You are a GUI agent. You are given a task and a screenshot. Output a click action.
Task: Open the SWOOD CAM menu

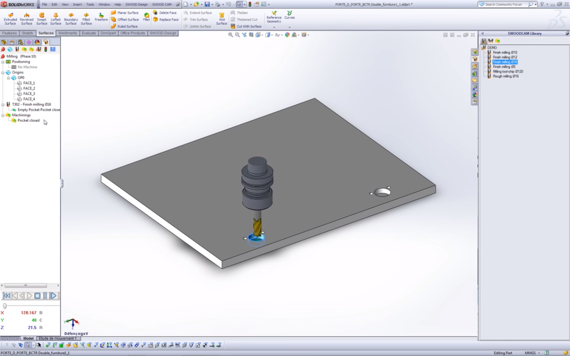[161, 4]
